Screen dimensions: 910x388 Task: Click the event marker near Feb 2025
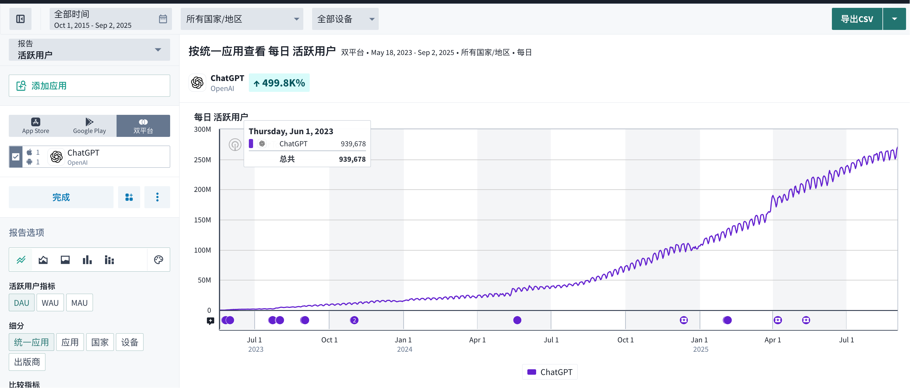[727, 320]
